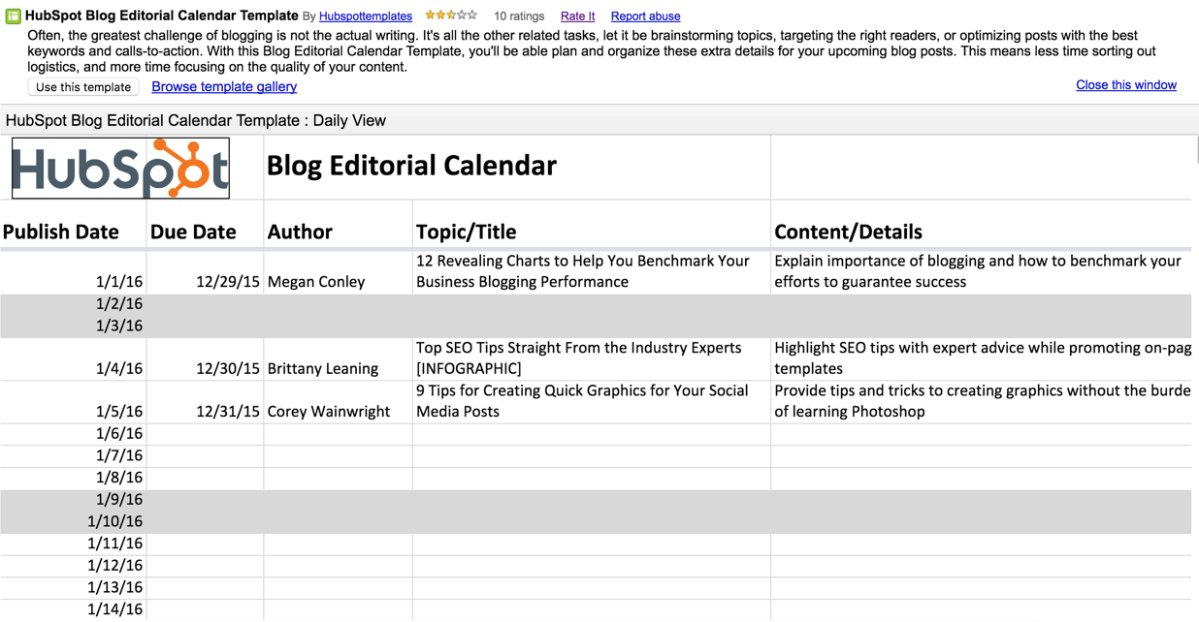Click the Blog Editorial Calendar title cell
Image resolution: width=1199 pixels, height=622 pixels.
pos(411,167)
